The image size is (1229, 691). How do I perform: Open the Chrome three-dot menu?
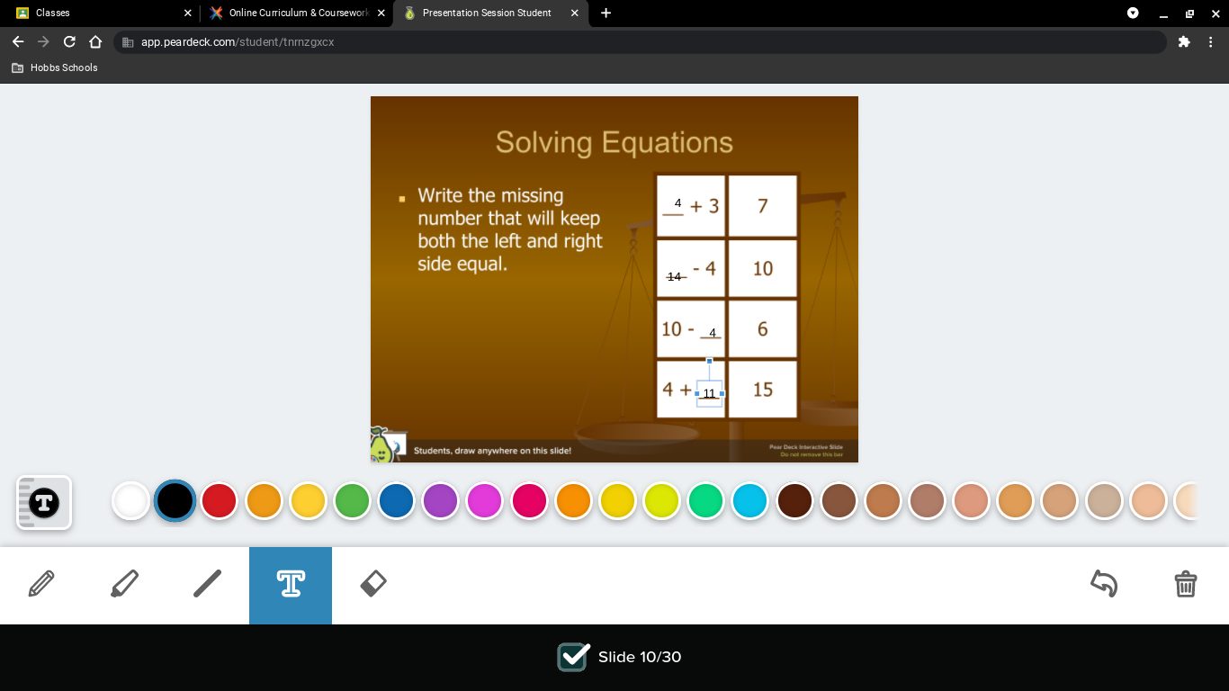(1210, 42)
